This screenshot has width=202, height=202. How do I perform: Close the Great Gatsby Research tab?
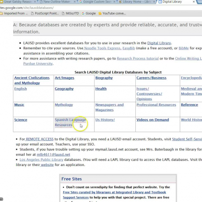[35, 2]
